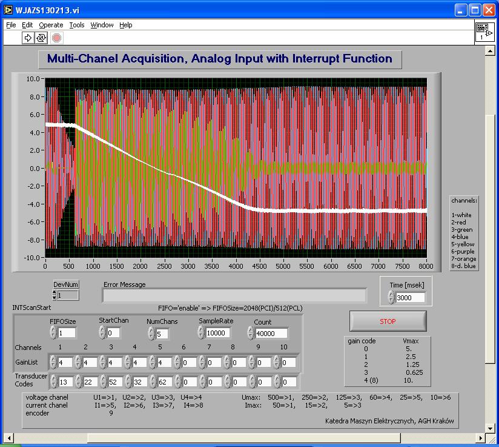Click the FIFOSize input field
The image size is (499, 447).
coord(67,333)
